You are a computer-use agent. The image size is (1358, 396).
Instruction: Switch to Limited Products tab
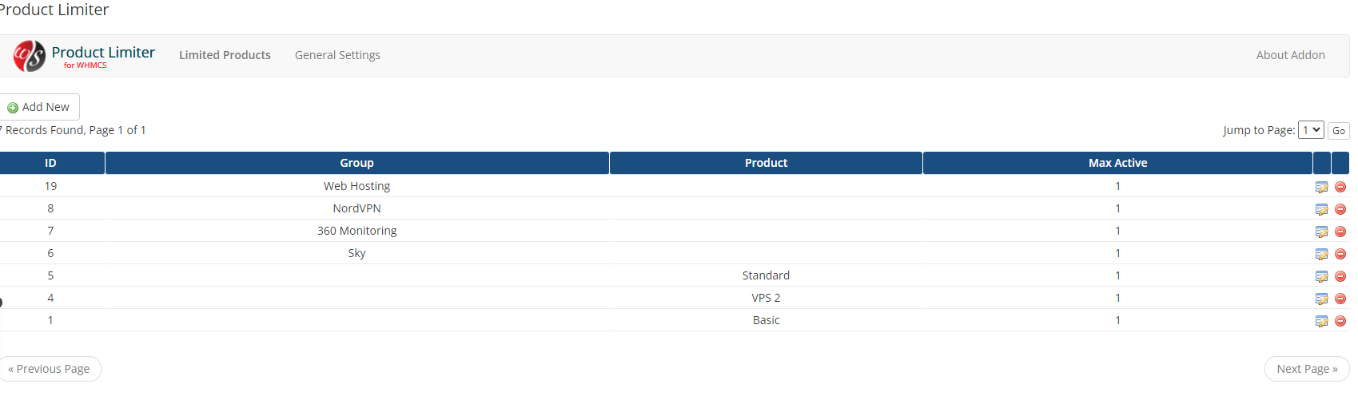click(225, 55)
